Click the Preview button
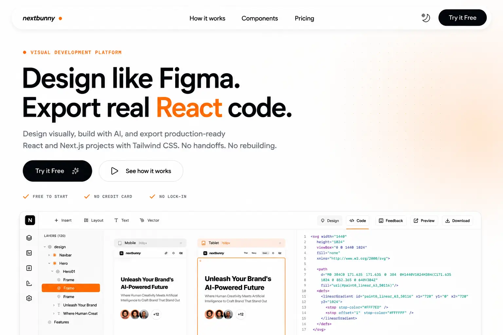The width and height of the screenshot is (503, 335). (424, 220)
